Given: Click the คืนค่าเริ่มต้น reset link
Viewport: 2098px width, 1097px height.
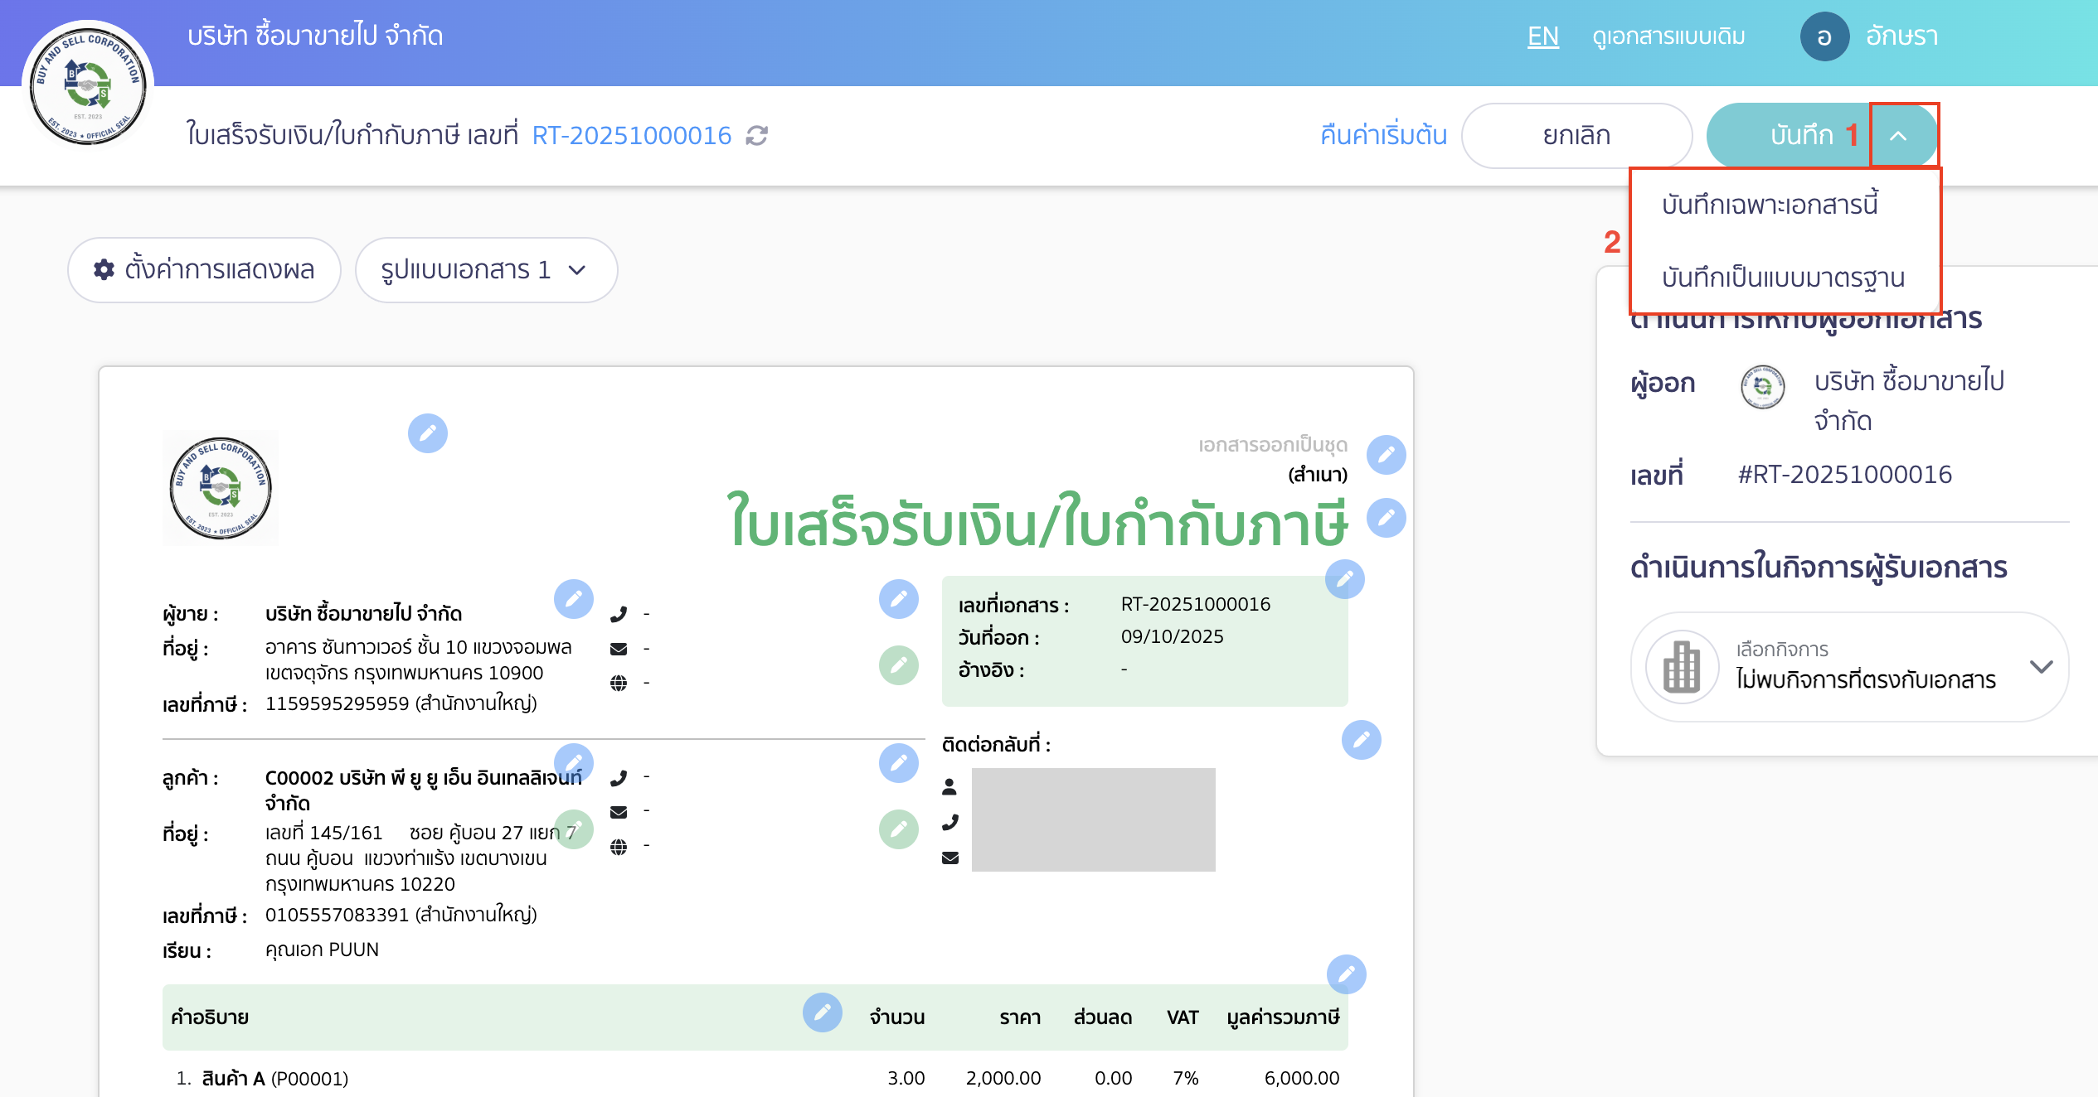Looking at the screenshot, I should [x=1382, y=135].
